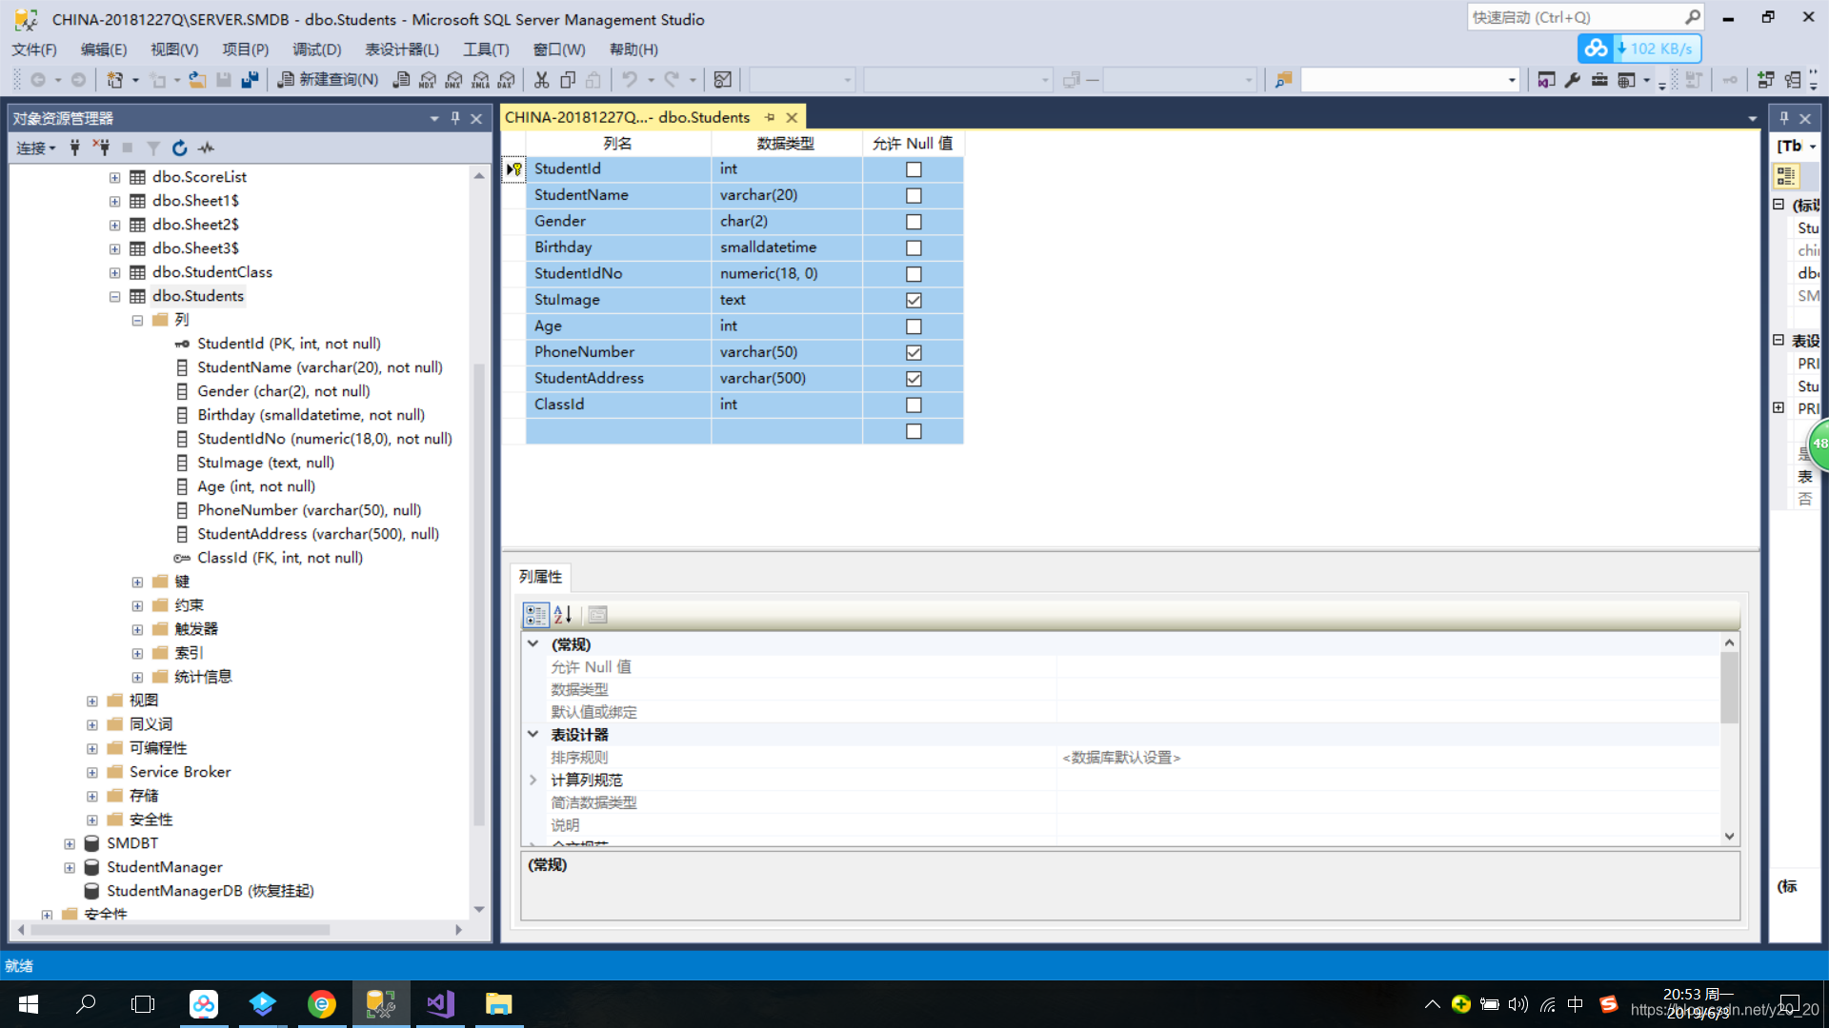Toggle Allow Null for Gender
Screen dimensions: 1829x1028
[x=914, y=222]
